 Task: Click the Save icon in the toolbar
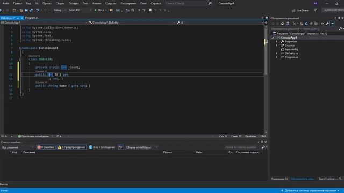point(26,10)
